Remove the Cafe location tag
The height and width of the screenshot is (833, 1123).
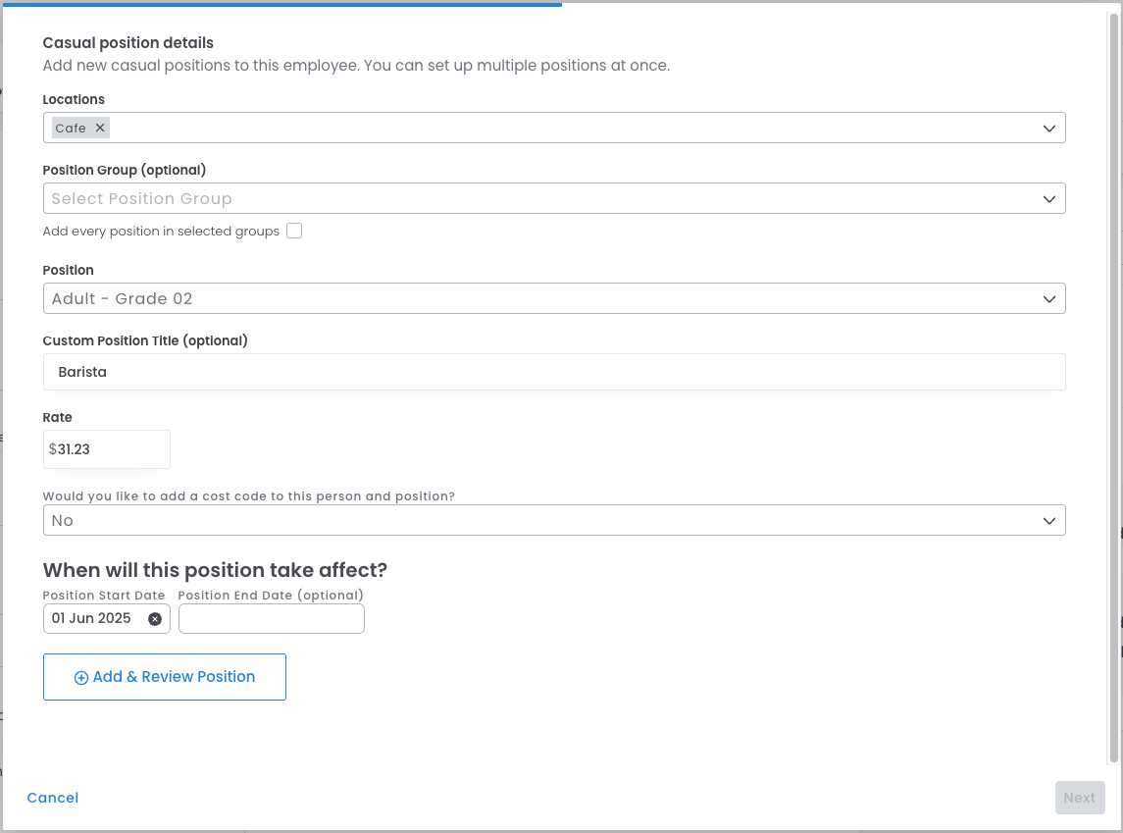(100, 129)
